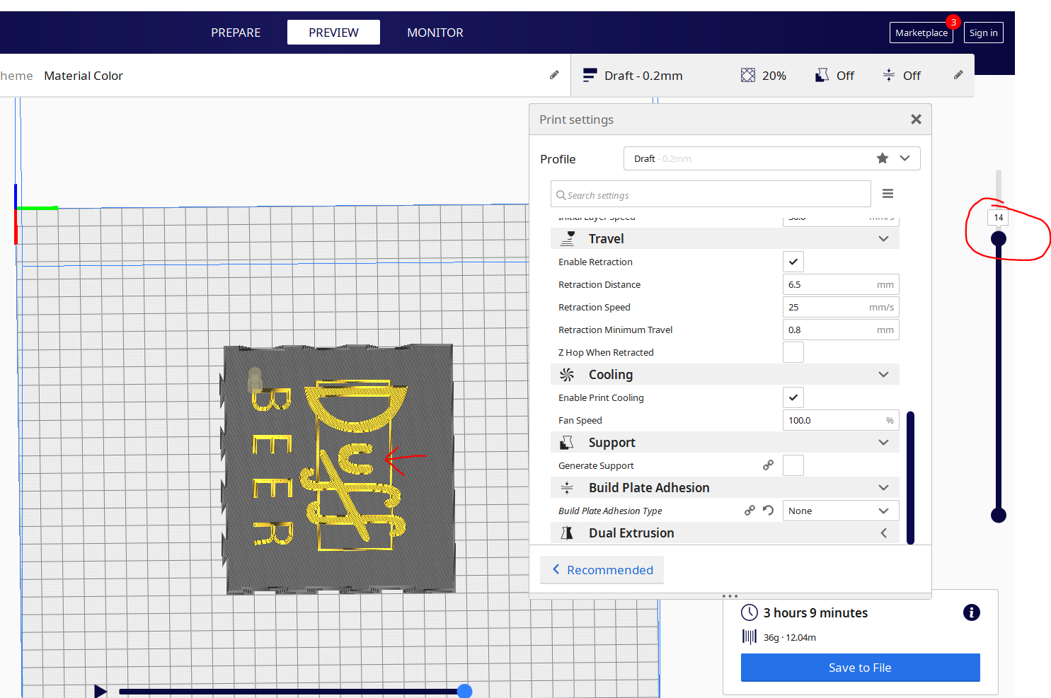Click the infill 20% icon
Viewport: 1051px width, 698px height.
point(747,75)
